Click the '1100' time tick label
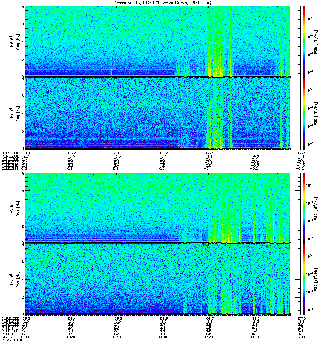The width and height of the screenshot is (321, 343). pos(163,337)
